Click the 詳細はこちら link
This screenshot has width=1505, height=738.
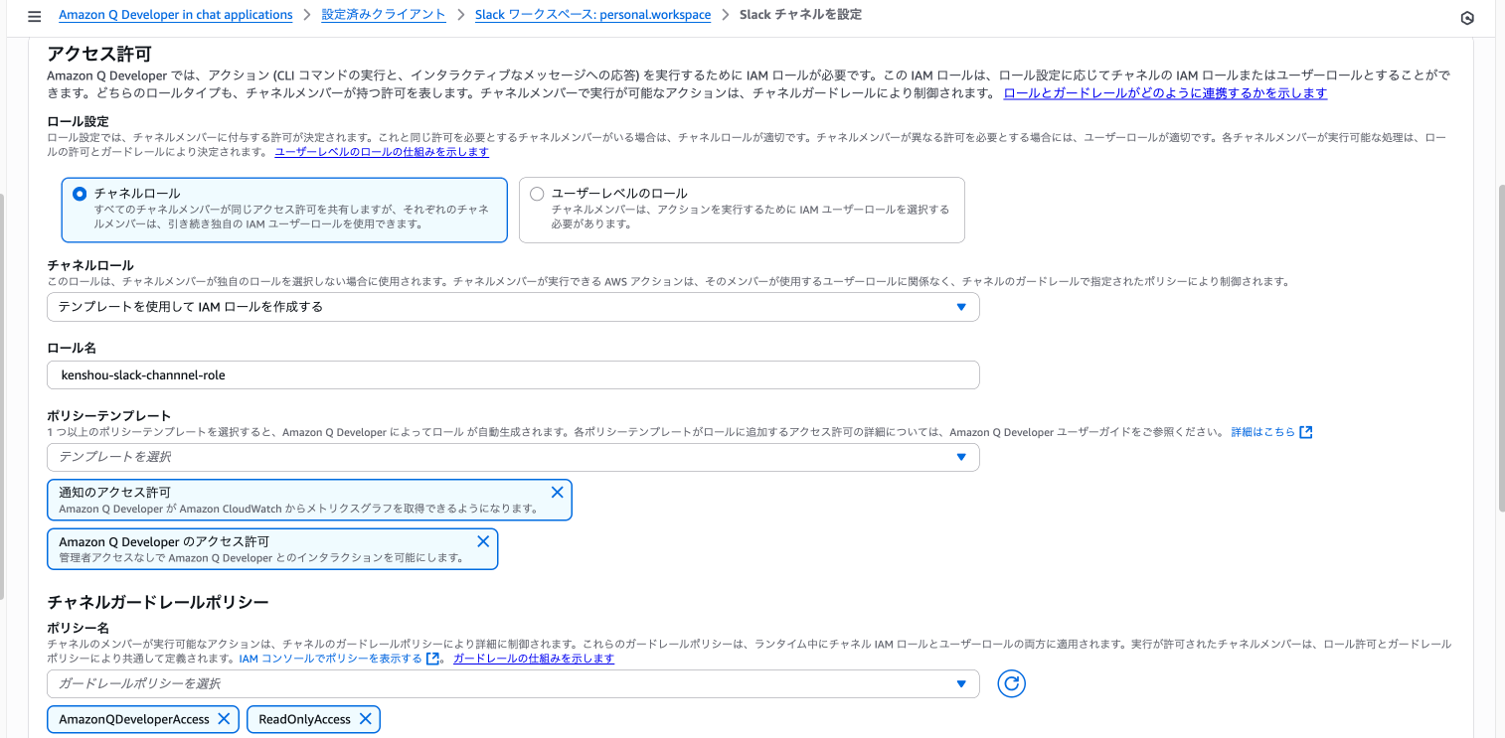click(1263, 432)
